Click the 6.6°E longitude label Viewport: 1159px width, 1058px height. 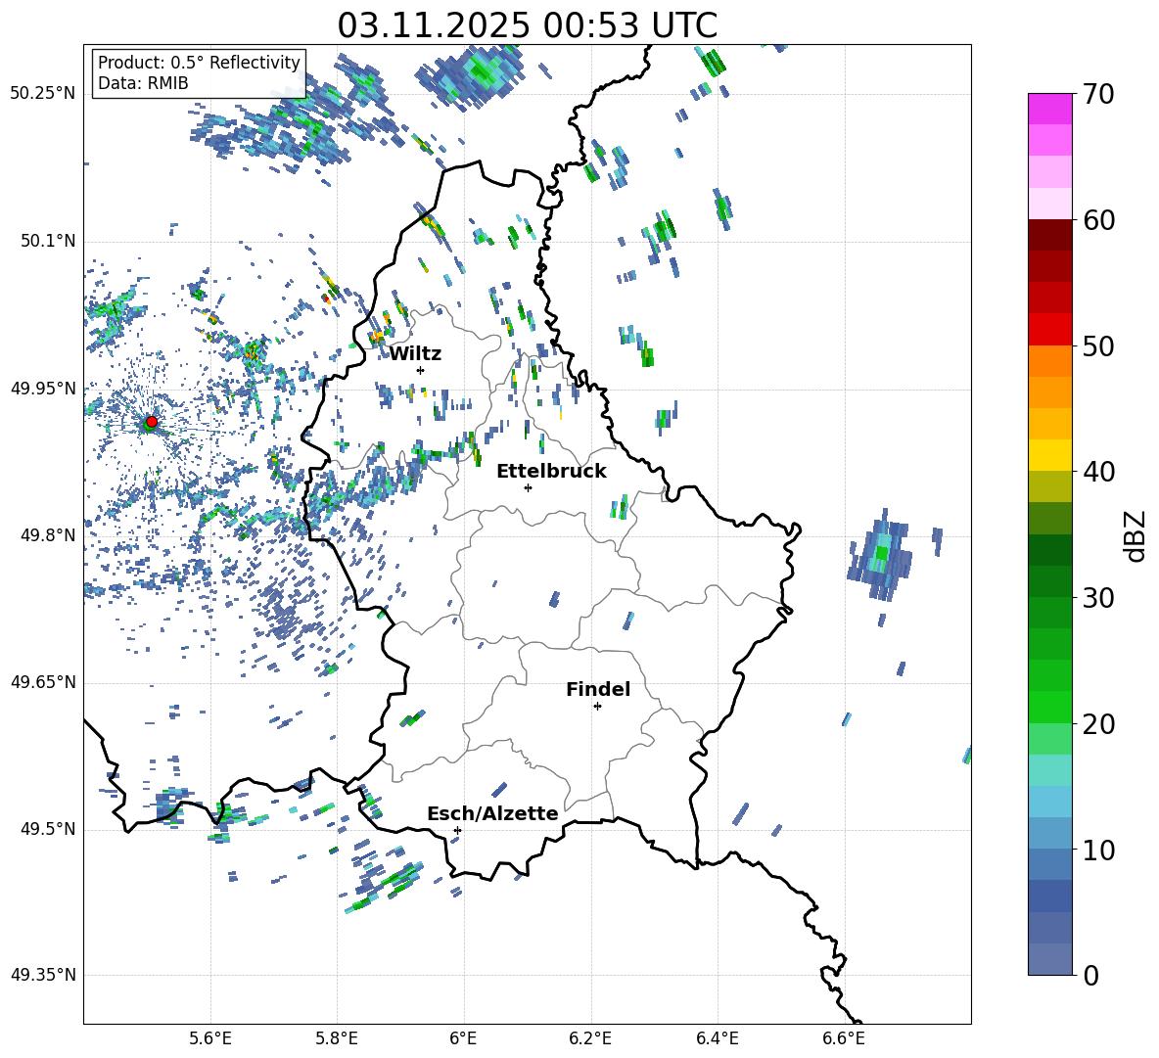[844, 1038]
